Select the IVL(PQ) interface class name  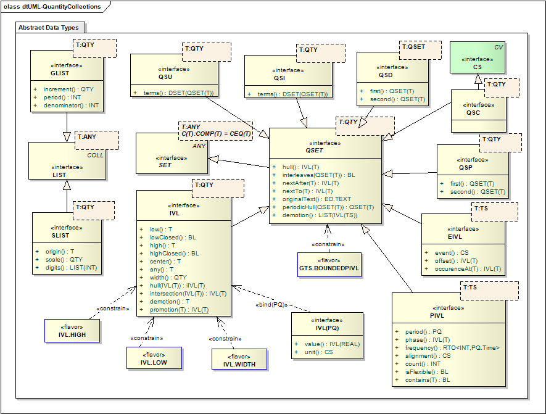pos(327,328)
